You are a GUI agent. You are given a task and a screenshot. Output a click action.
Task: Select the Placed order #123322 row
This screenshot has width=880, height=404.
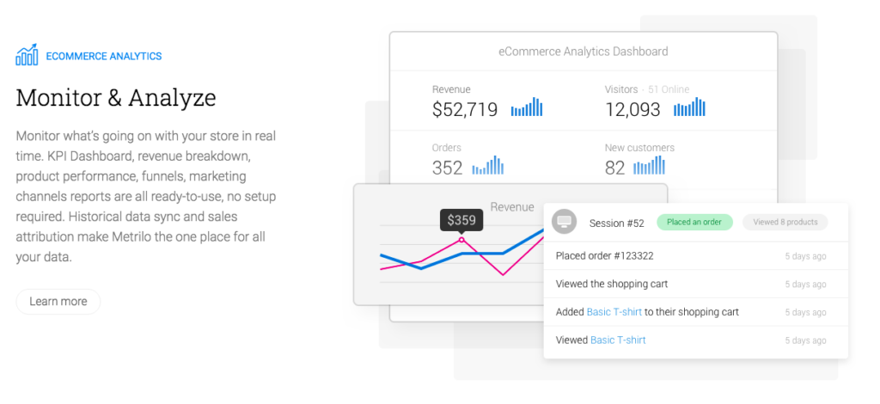(x=695, y=256)
